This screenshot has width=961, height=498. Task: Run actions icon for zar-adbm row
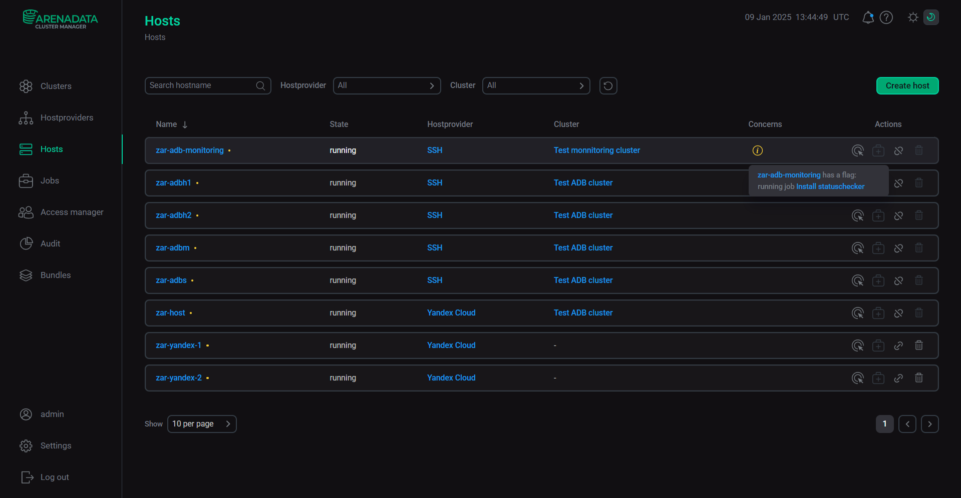858,248
